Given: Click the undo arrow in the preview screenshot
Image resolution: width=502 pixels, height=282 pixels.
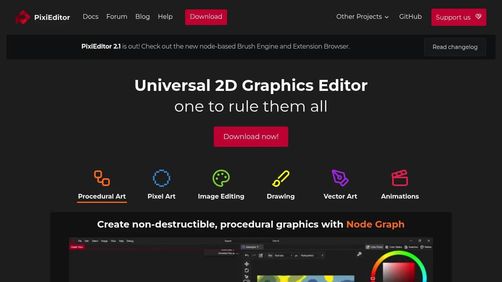Looking at the screenshot, I should [247, 255].
